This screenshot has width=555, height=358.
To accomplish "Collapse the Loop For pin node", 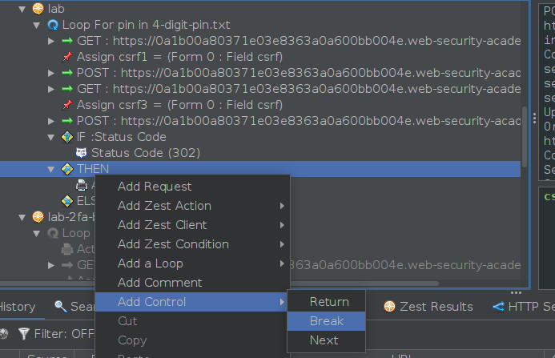I will [37, 25].
